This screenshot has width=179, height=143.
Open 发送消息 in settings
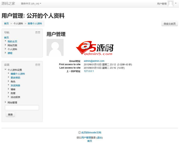(x=15, y=86)
